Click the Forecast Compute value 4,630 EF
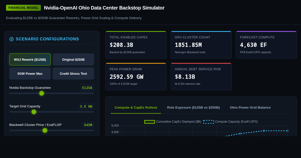The width and height of the screenshot is (301, 158). (x=253, y=45)
